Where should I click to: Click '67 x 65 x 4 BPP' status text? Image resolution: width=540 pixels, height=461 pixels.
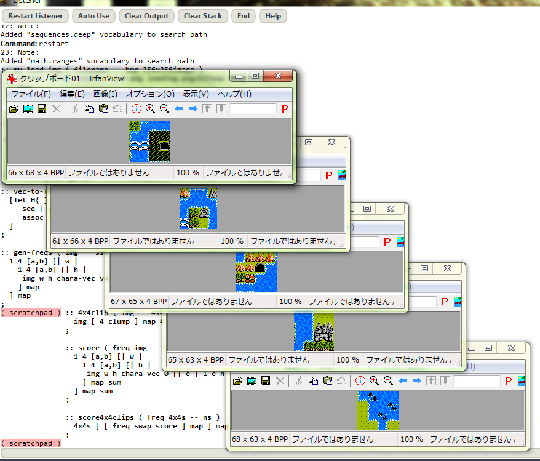pos(139,301)
